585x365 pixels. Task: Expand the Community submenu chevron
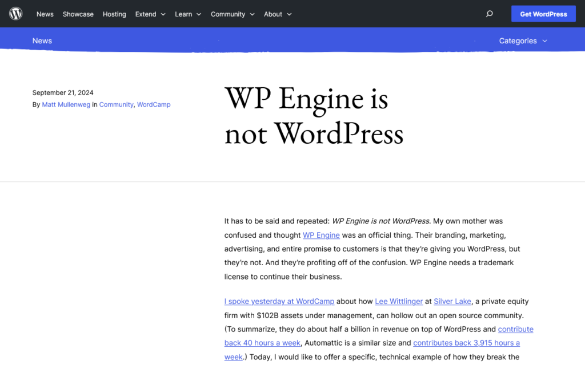click(x=252, y=14)
